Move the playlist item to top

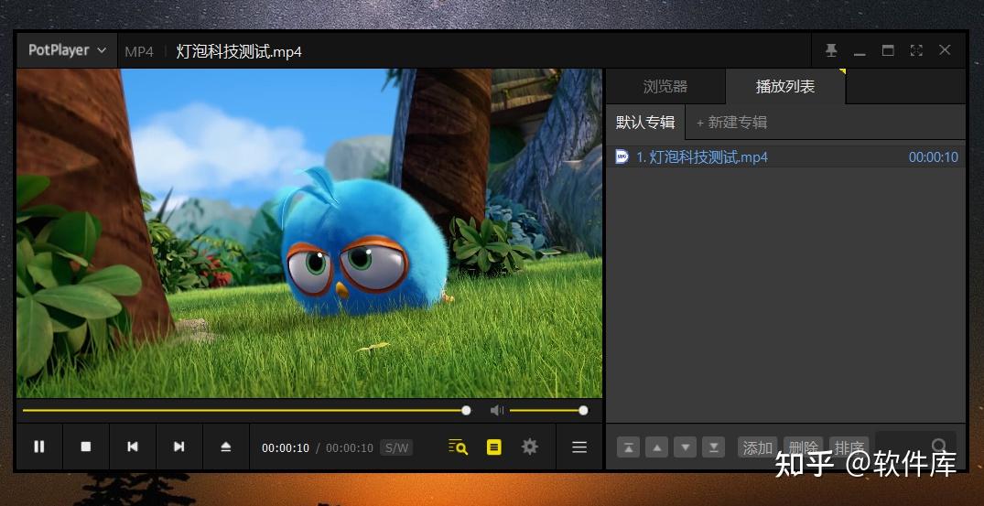[628, 447]
